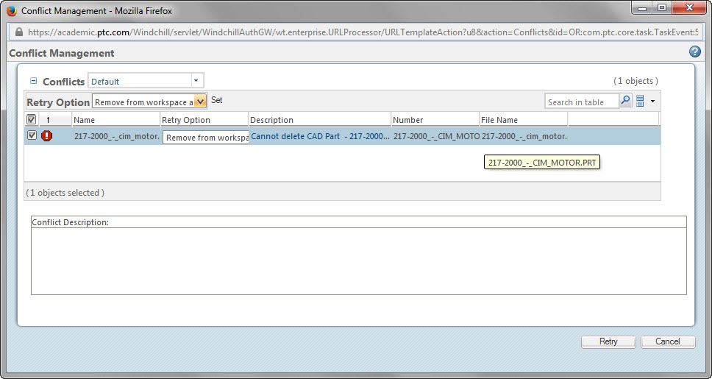Click the padlock site security icon
This screenshot has width=712, height=379.
point(18,32)
